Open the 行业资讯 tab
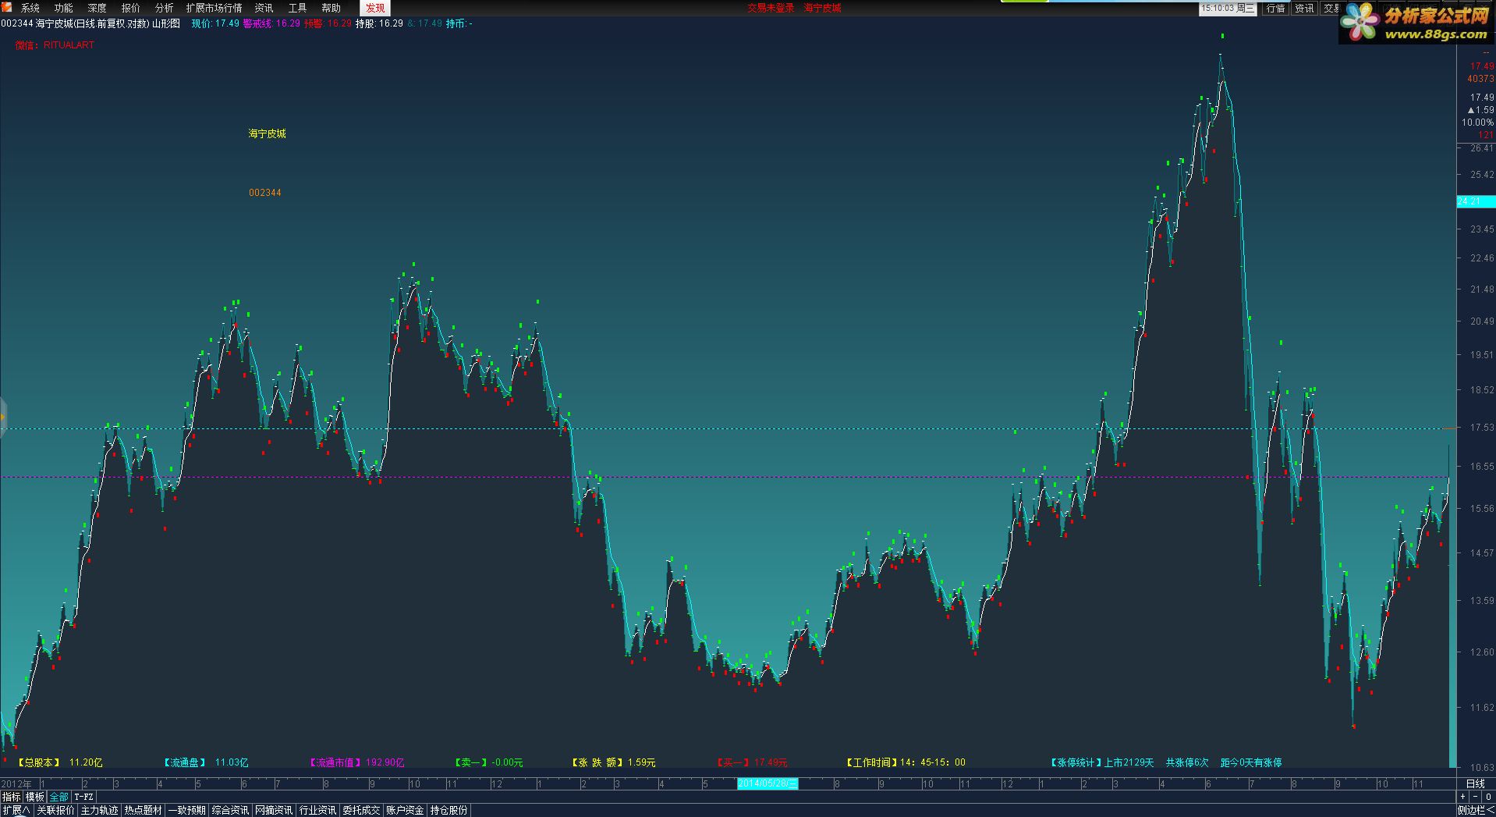Viewport: 1496px width, 817px height. (x=318, y=811)
